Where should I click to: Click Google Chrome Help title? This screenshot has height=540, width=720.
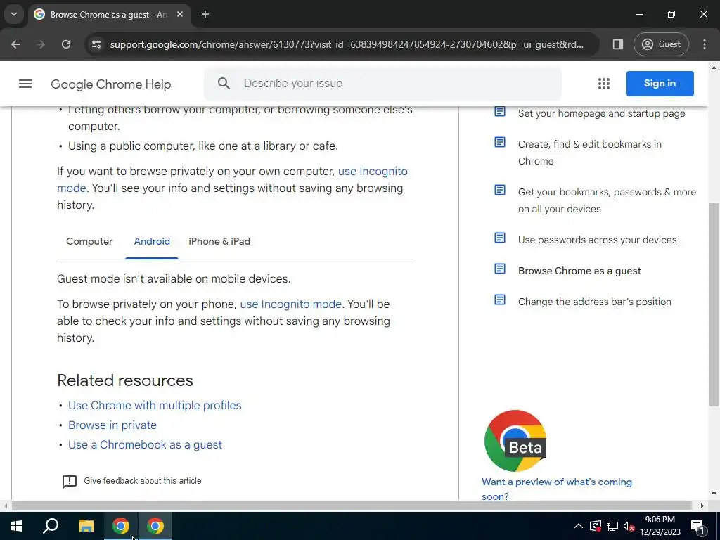110,84
